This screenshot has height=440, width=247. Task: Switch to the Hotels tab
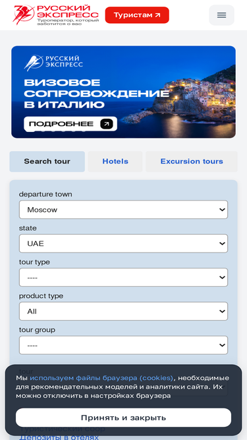[115, 162]
